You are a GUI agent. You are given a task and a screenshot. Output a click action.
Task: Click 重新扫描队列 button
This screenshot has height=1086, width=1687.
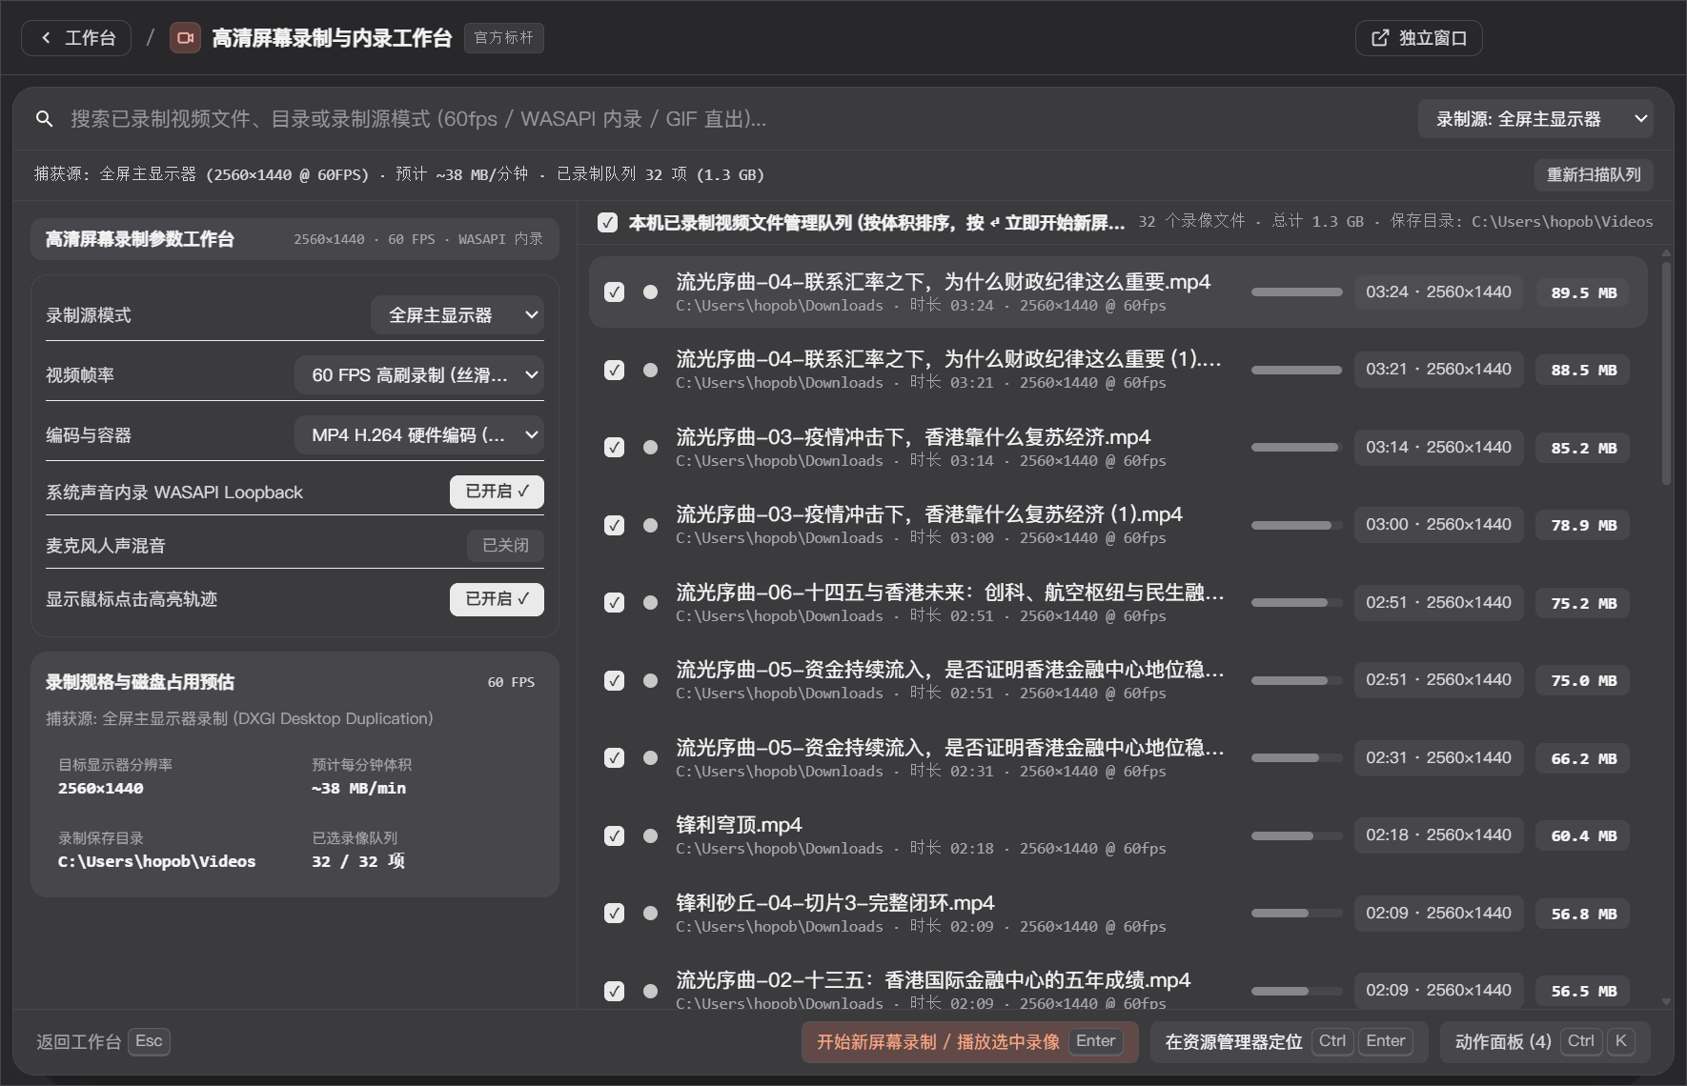point(1594,174)
